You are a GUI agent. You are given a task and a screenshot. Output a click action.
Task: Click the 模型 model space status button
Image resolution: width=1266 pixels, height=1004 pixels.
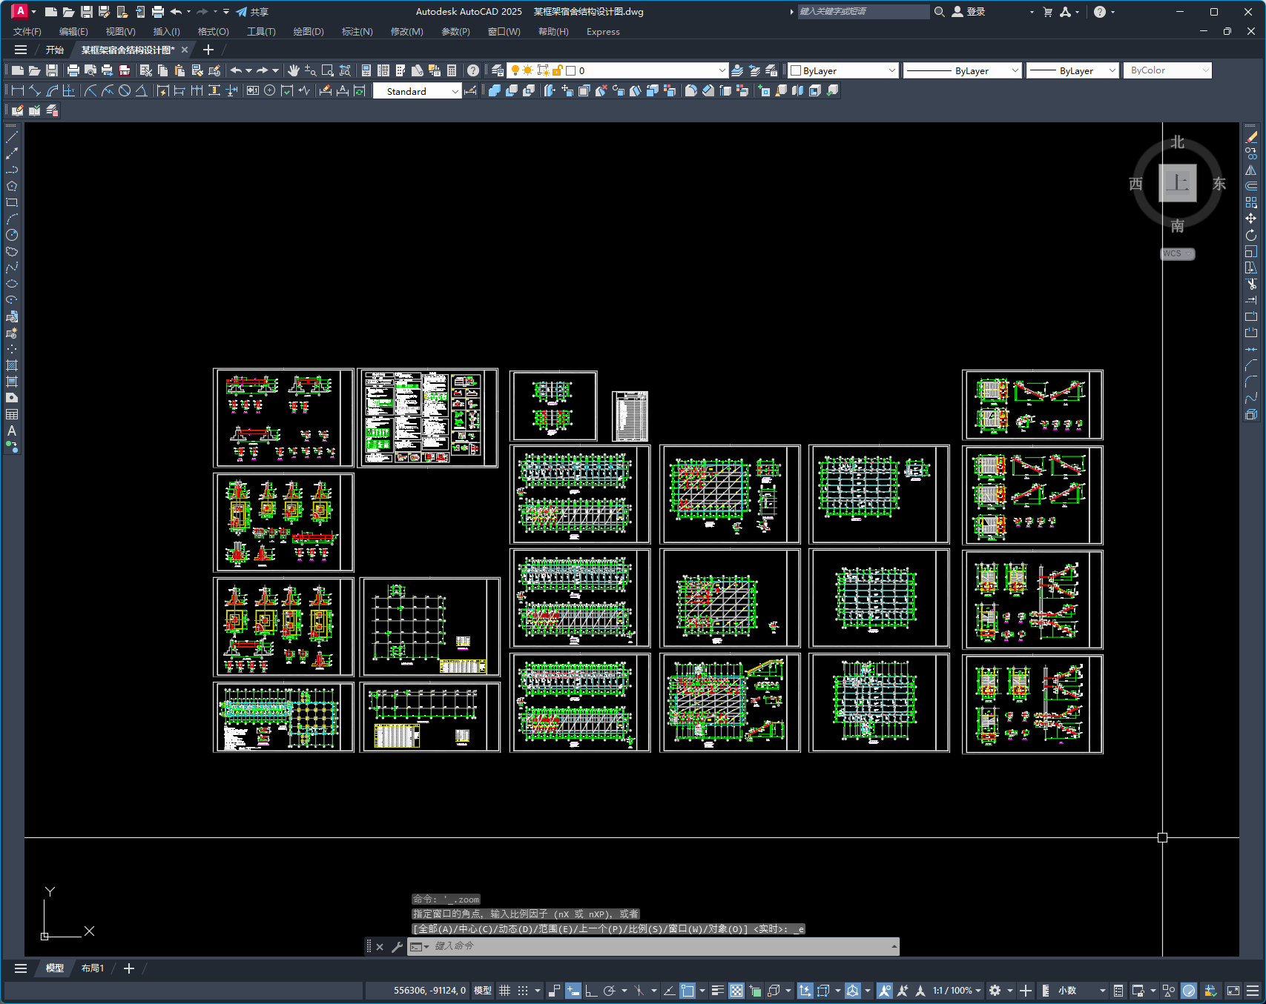pos(483,991)
